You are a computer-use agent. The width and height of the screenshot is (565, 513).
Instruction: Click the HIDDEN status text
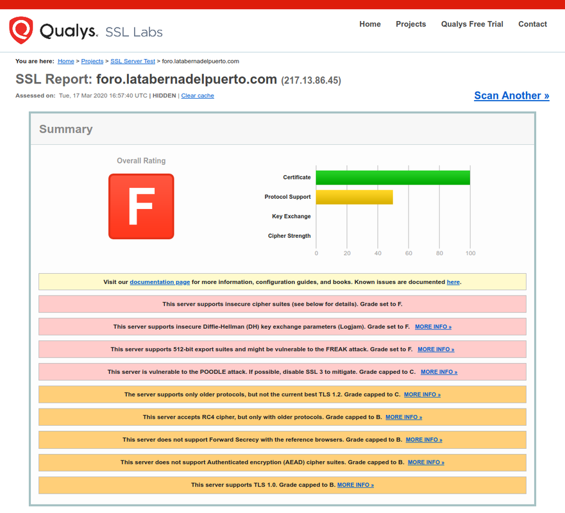(164, 96)
